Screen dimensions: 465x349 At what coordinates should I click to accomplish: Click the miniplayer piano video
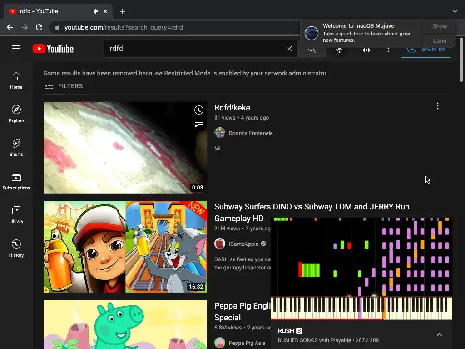click(x=361, y=268)
